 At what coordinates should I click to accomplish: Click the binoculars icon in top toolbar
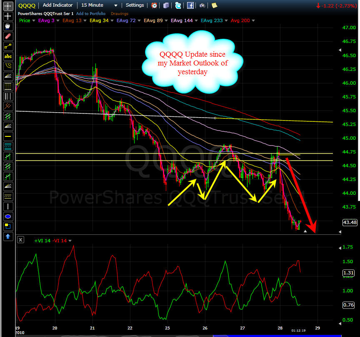point(202,5)
